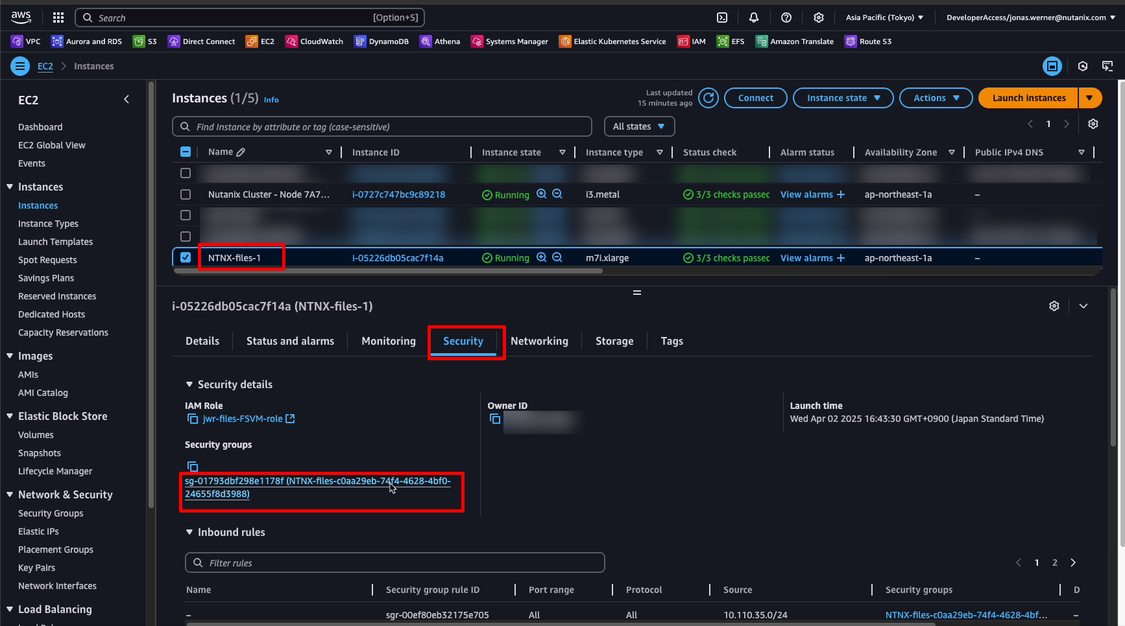Open console settings gear in top bar
The width and height of the screenshot is (1125, 626).
(x=819, y=17)
